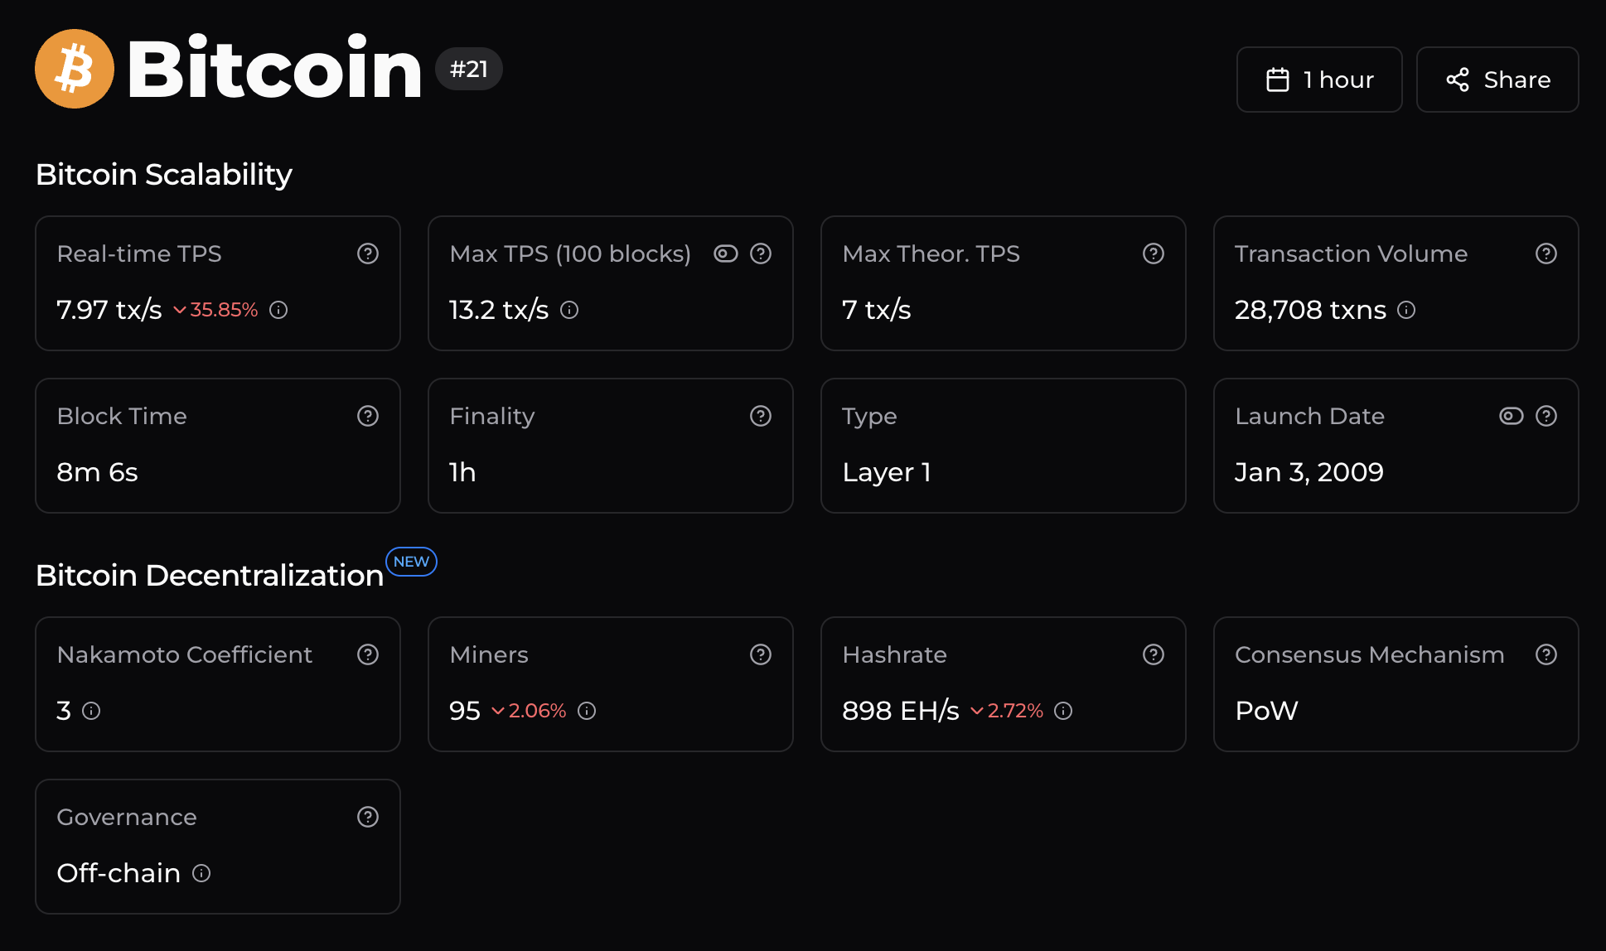Viewport: 1606px width, 951px height.
Task: Open the 1 hour time range selector
Action: tap(1319, 80)
